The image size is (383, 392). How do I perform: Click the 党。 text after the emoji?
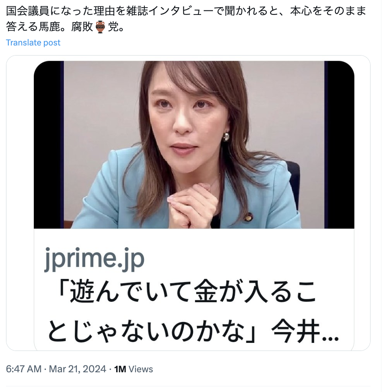click(116, 27)
